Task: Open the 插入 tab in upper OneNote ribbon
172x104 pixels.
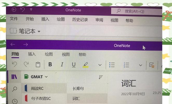Action: tap(45, 19)
